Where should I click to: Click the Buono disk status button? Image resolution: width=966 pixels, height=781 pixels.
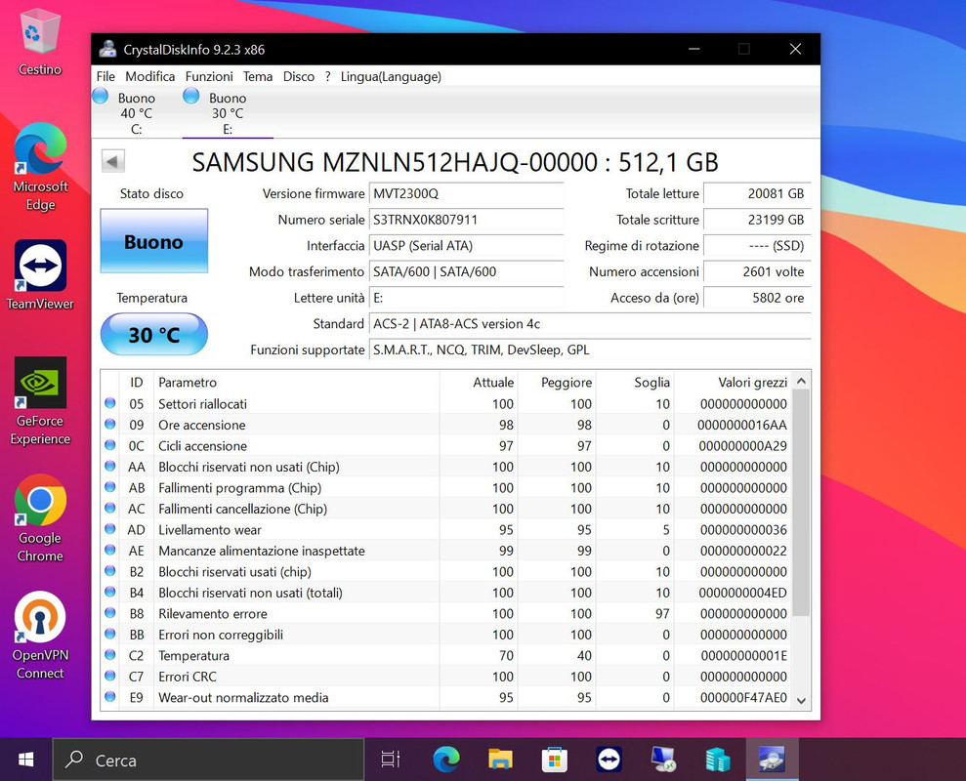[154, 241]
